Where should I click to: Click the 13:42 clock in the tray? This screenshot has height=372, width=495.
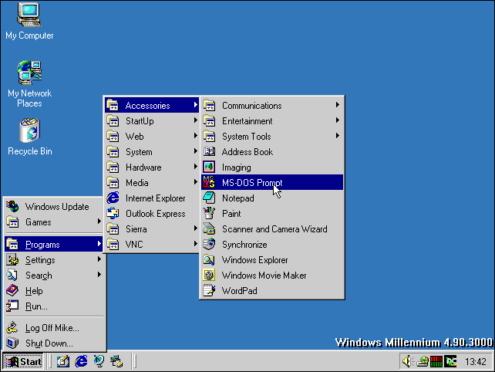coord(476,361)
